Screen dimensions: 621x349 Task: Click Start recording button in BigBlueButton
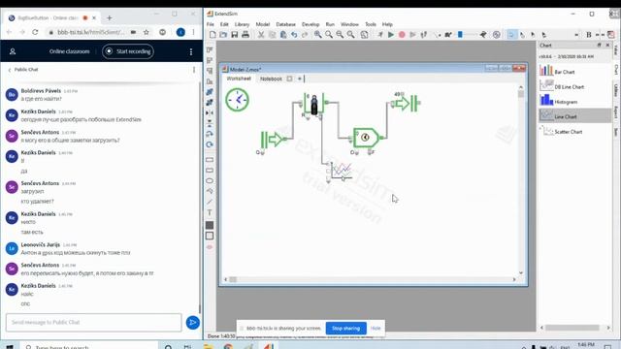[128, 51]
